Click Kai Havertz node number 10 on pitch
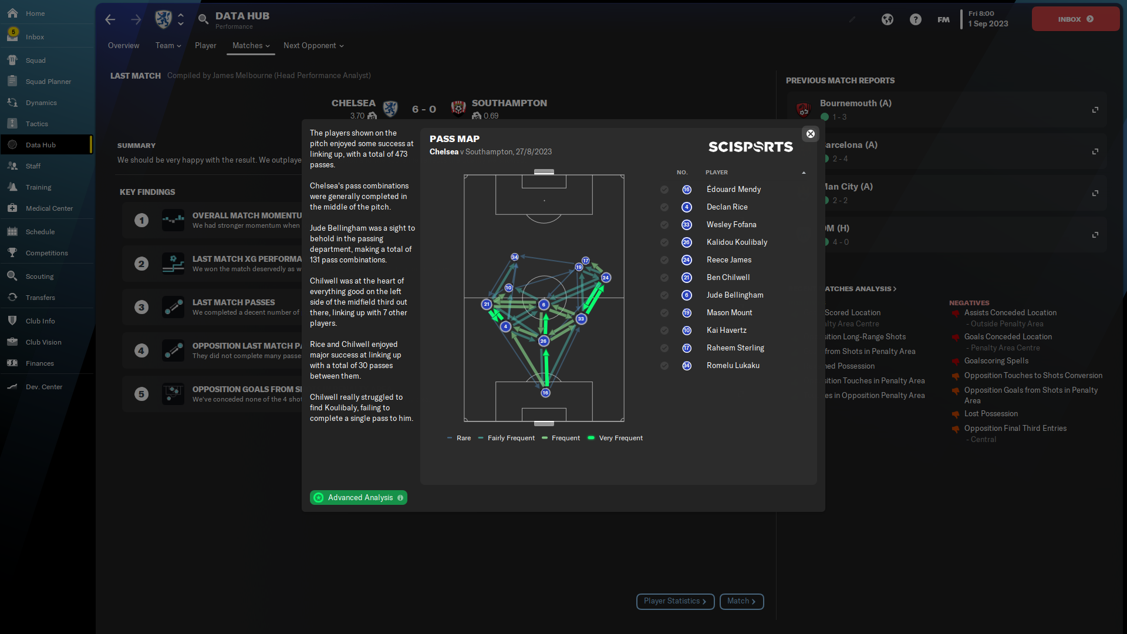 pyautogui.click(x=509, y=288)
